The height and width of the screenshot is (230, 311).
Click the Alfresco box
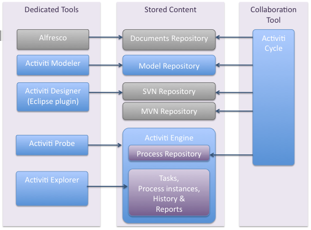pos(53,39)
